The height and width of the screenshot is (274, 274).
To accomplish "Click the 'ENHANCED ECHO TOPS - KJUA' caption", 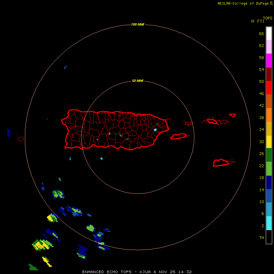I will tap(117, 272).
